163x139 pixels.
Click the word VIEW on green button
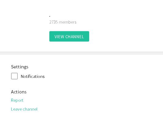[x=59, y=37]
